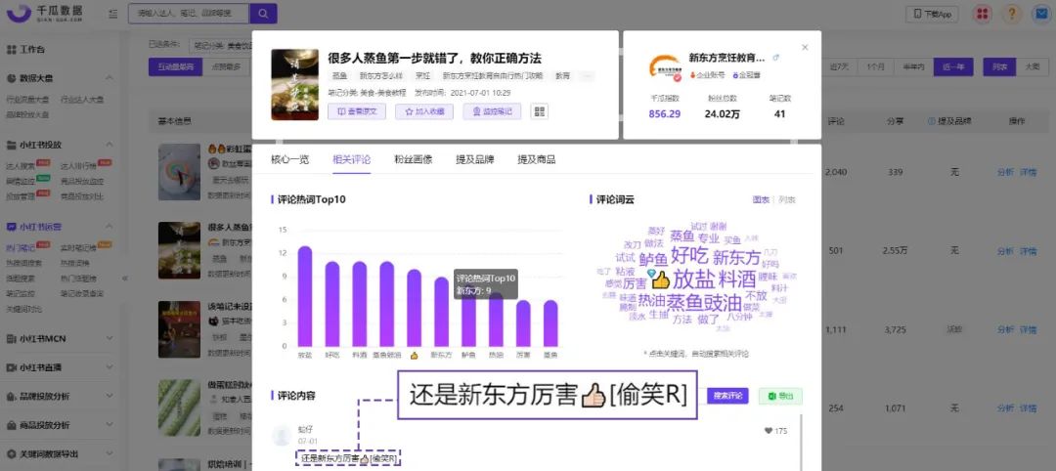This screenshot has width=1056, height=471.
Task: Switch the notes list to 列表 view
Action: (x=999, y=66)
